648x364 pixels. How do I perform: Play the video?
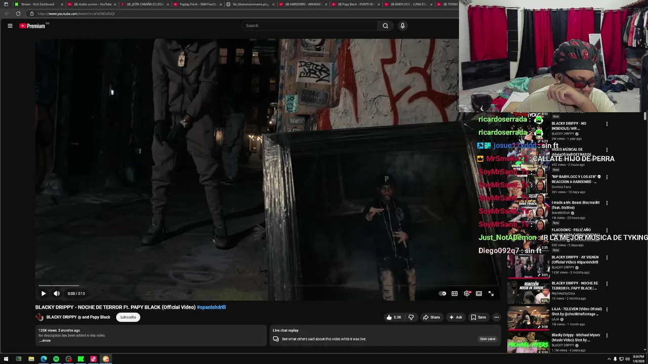tap(44, 293)
